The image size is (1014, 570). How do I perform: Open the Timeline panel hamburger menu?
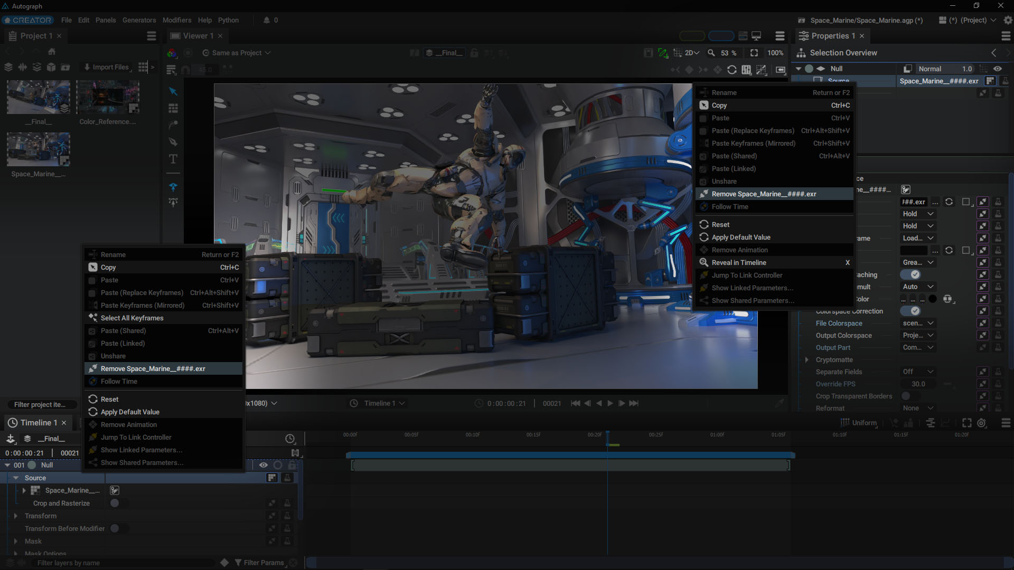click(1006, 423)
